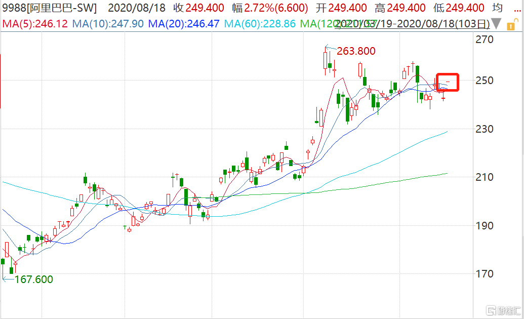Click the MA(60):228.86 indicator label
The width and height of the screenshot is (524, 319).
(259, 24)
